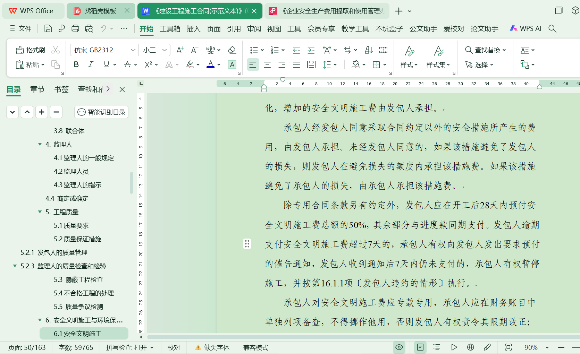
Task: Click the Cut scissors icon
Action: point(56,50)
